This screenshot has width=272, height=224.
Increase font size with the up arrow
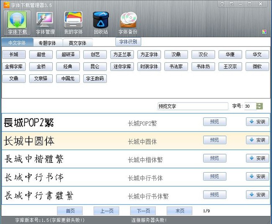point(259,104)
